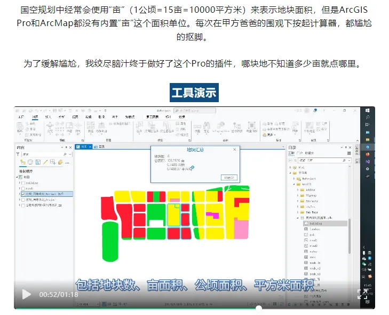The image size is (389, 315).
Task: Collapse the ribbon with the chevron arrow
Action: click(357, 140)
